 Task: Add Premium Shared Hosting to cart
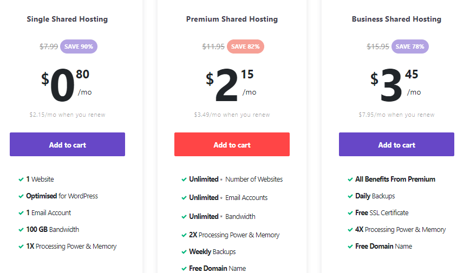tap(232, 144)
